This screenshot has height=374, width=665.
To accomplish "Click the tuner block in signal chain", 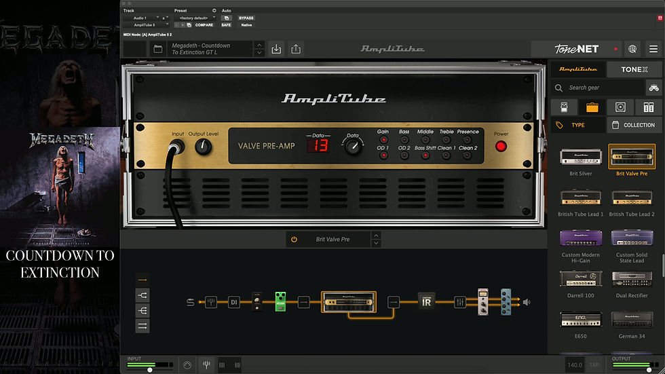I will click(x=211, y=302).
